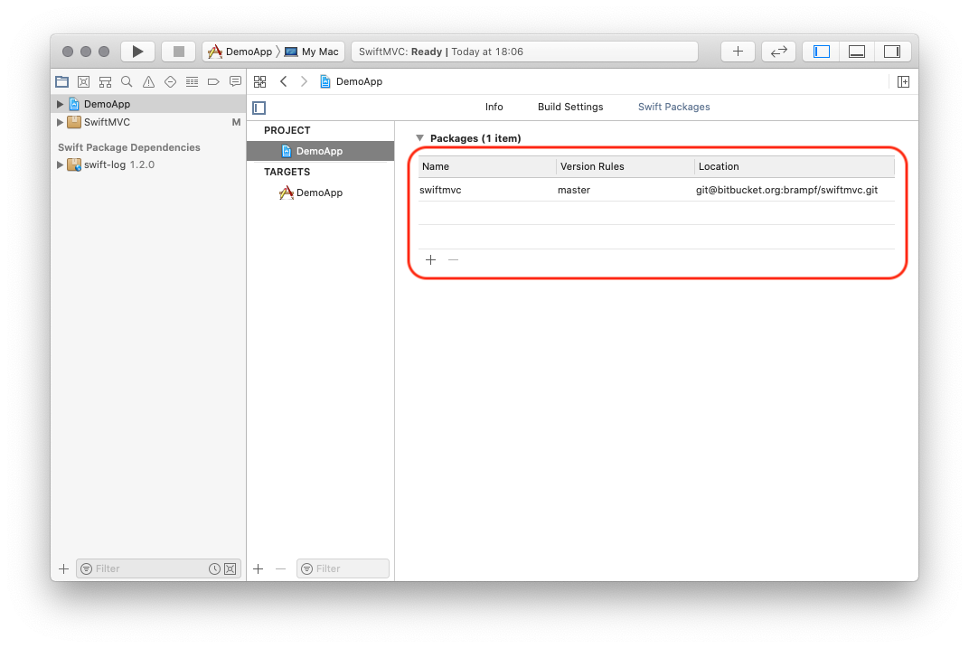The width and height of the screenshot is (969, 648).
Task: Open the Library with the plus button
Action: 738,52
